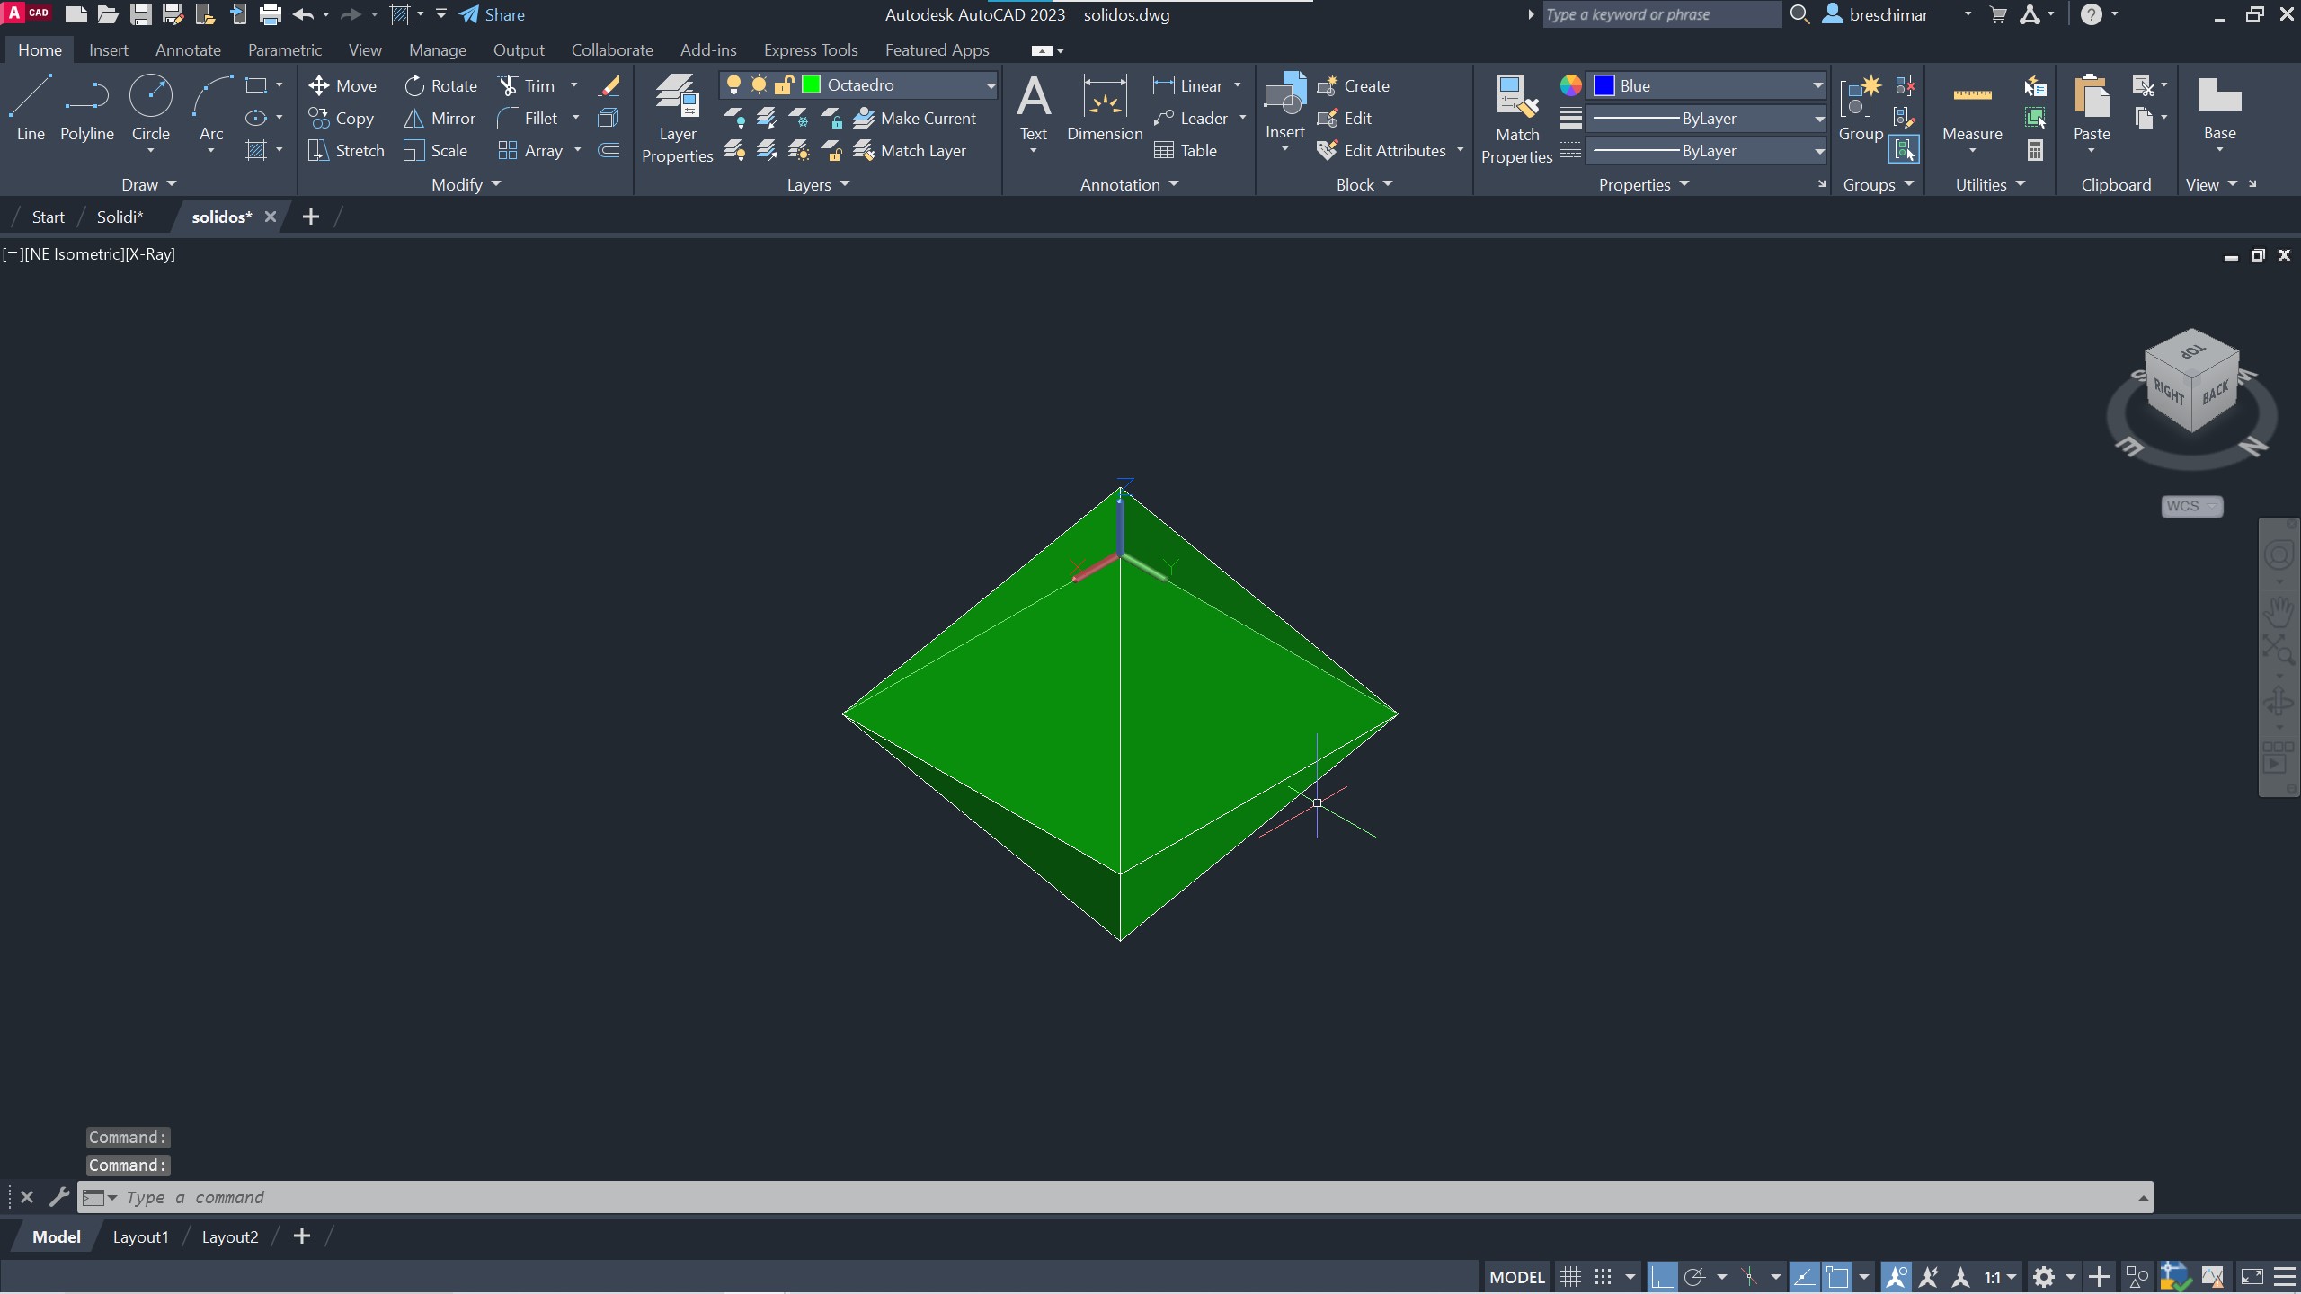Select the Mirror tool
Viewport: 2301px width, 1294px height.
point(440,118)
